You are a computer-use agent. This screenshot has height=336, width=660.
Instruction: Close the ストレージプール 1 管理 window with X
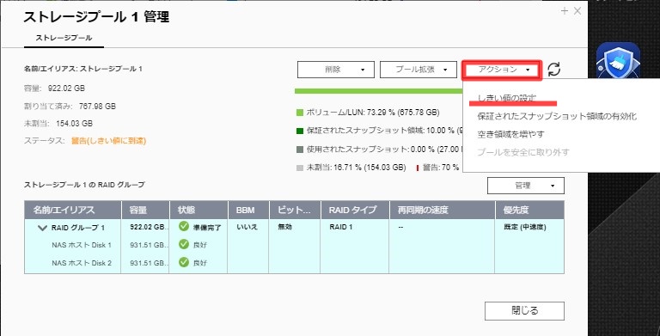point(577,11)
